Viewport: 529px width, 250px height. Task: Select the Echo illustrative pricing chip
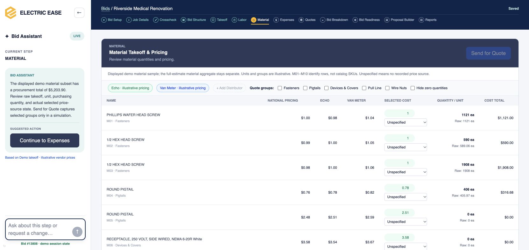130,88
